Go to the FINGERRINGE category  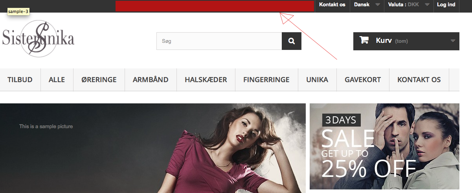[x=266, y=80]
